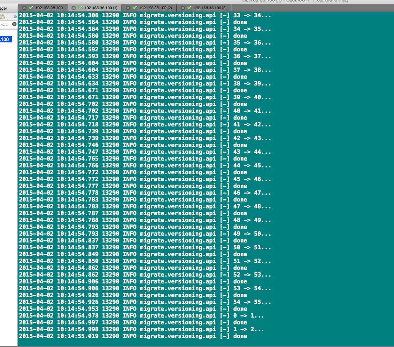This screenshot has width=394, height=347.
Task: Click the log line '48 -> 49...'
Action: 145,220
